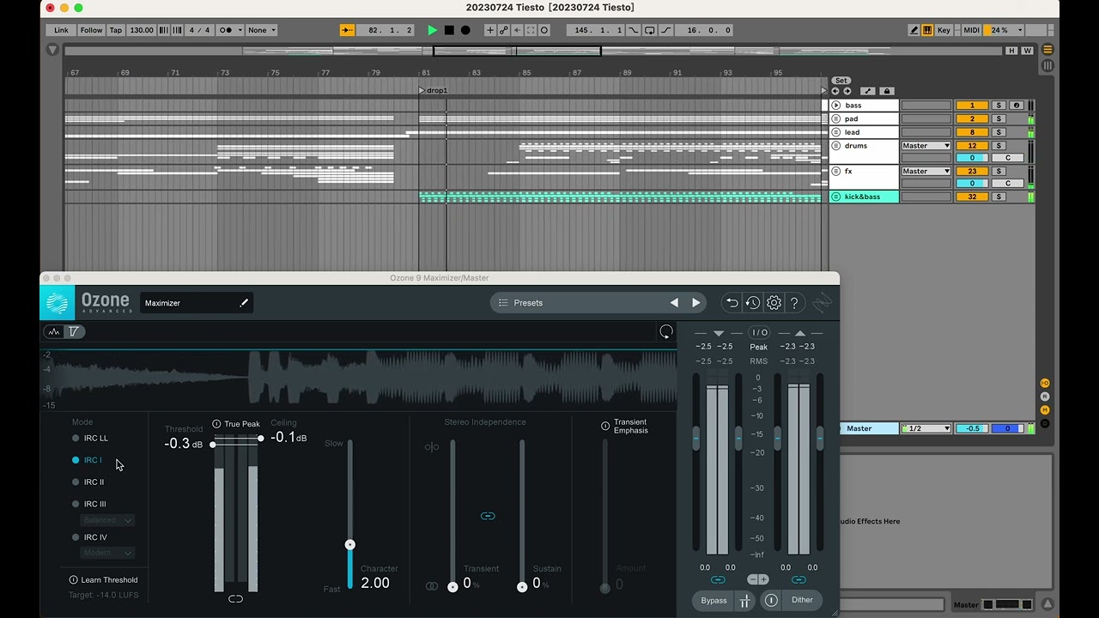Reset the maximizer meter history icon
Image resolution: width=1099 pixels, height=618 pixels.
[666, 332]
